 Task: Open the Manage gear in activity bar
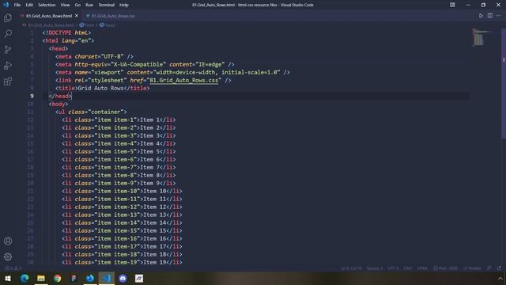click(x=8, y=256)
